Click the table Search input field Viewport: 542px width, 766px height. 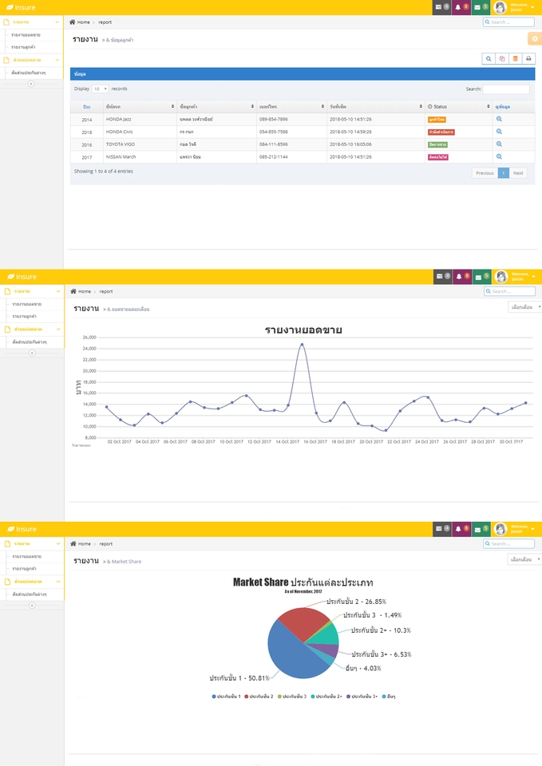(x=506, y=89)
